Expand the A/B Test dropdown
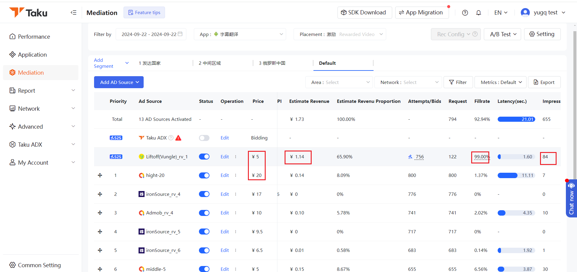577x272 pixels. [x=502, y=34]
